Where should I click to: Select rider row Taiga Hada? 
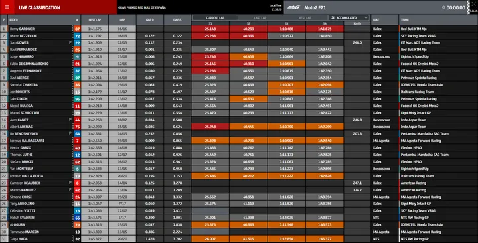(x=239, y=239)
